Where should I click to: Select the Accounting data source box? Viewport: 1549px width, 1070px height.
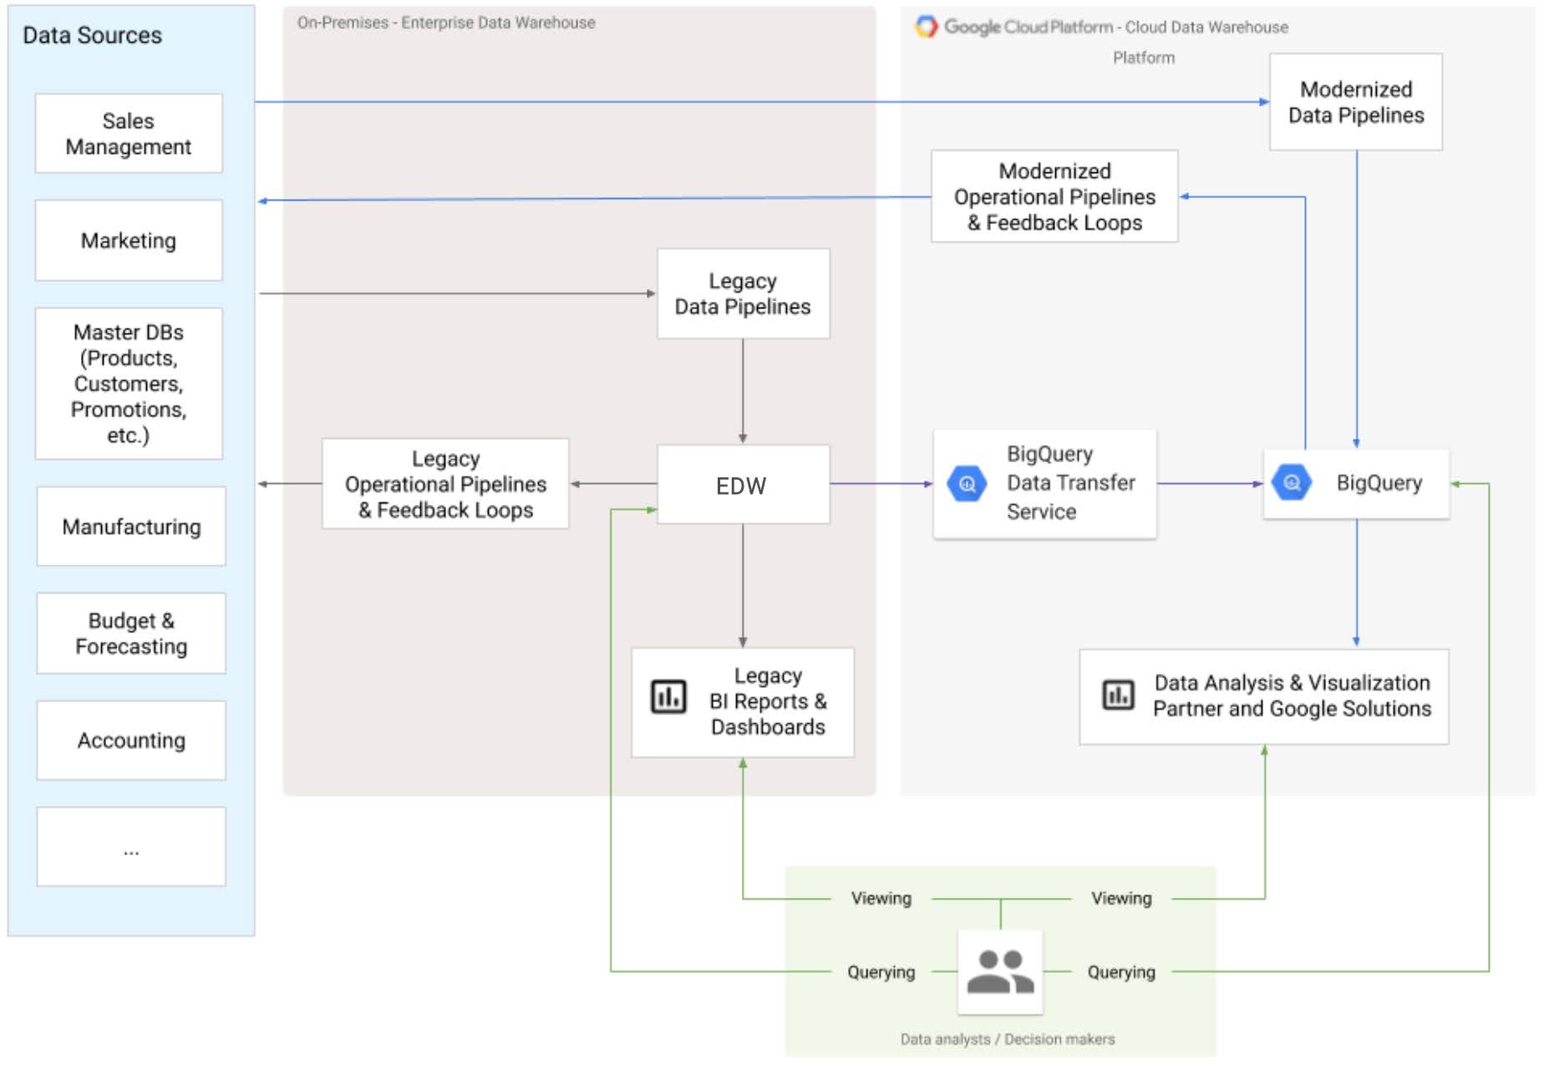[131, 741]
